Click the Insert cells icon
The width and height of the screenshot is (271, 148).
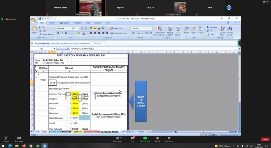tap(186, 30)
